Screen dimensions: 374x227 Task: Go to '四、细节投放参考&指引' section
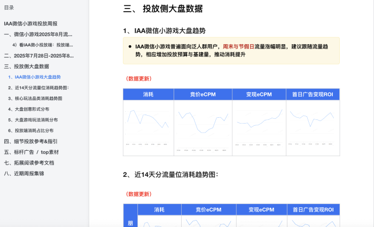click(31, 141)
